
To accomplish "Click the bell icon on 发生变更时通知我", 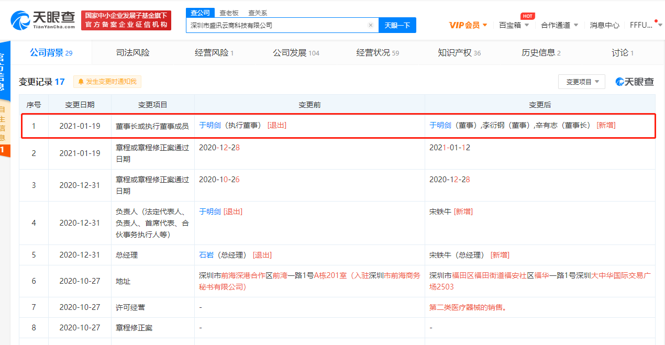I will [x=82, y=82].
